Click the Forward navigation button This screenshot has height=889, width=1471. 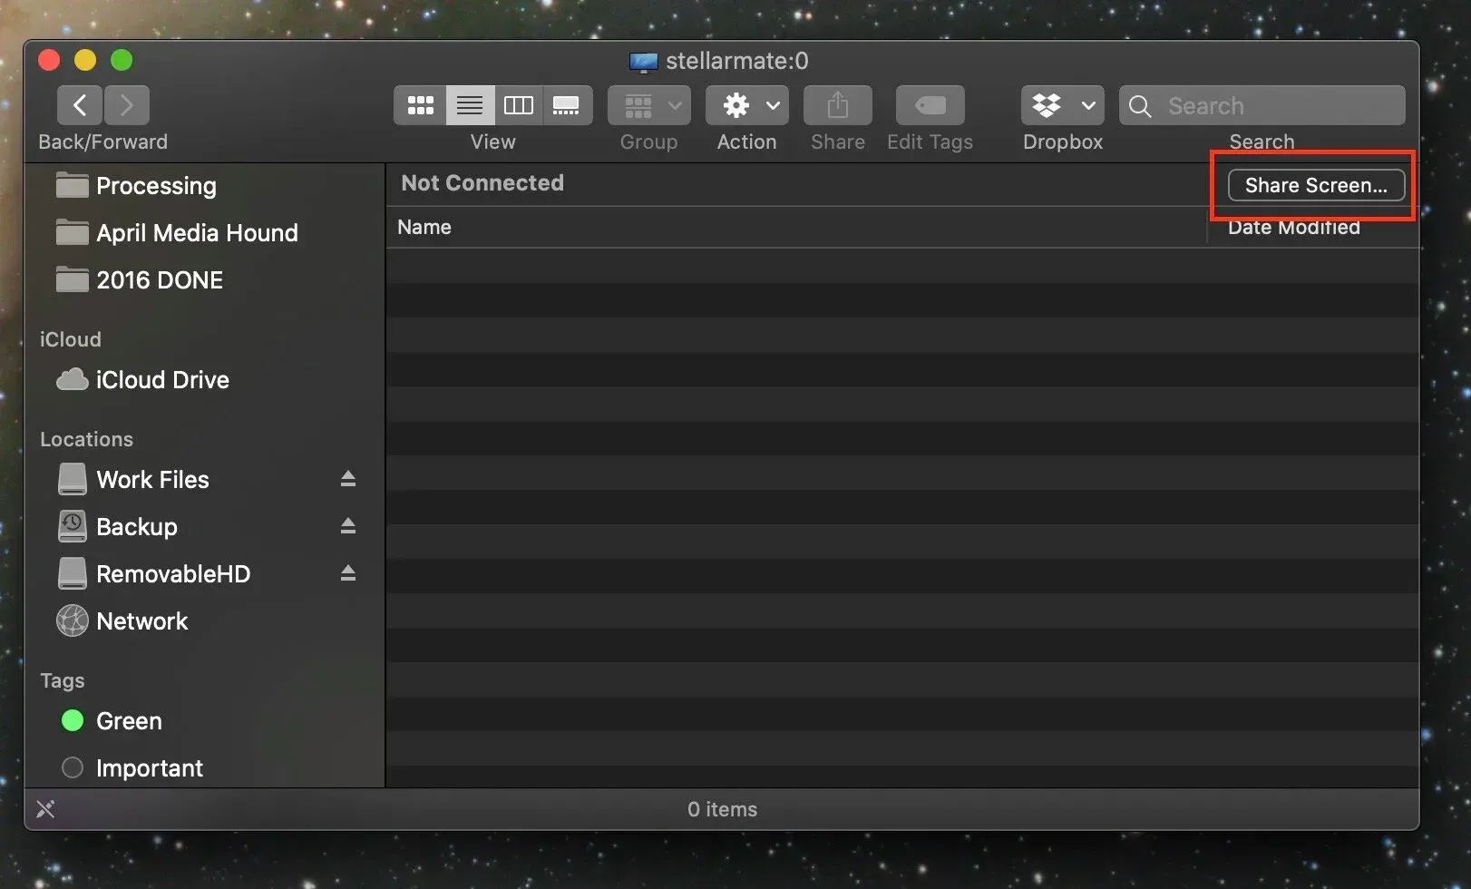[126, 104]
